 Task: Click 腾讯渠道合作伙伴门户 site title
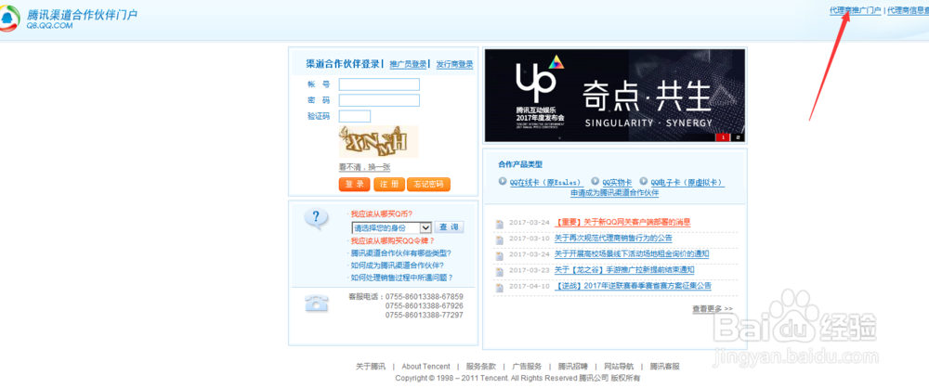pos(82,14)
